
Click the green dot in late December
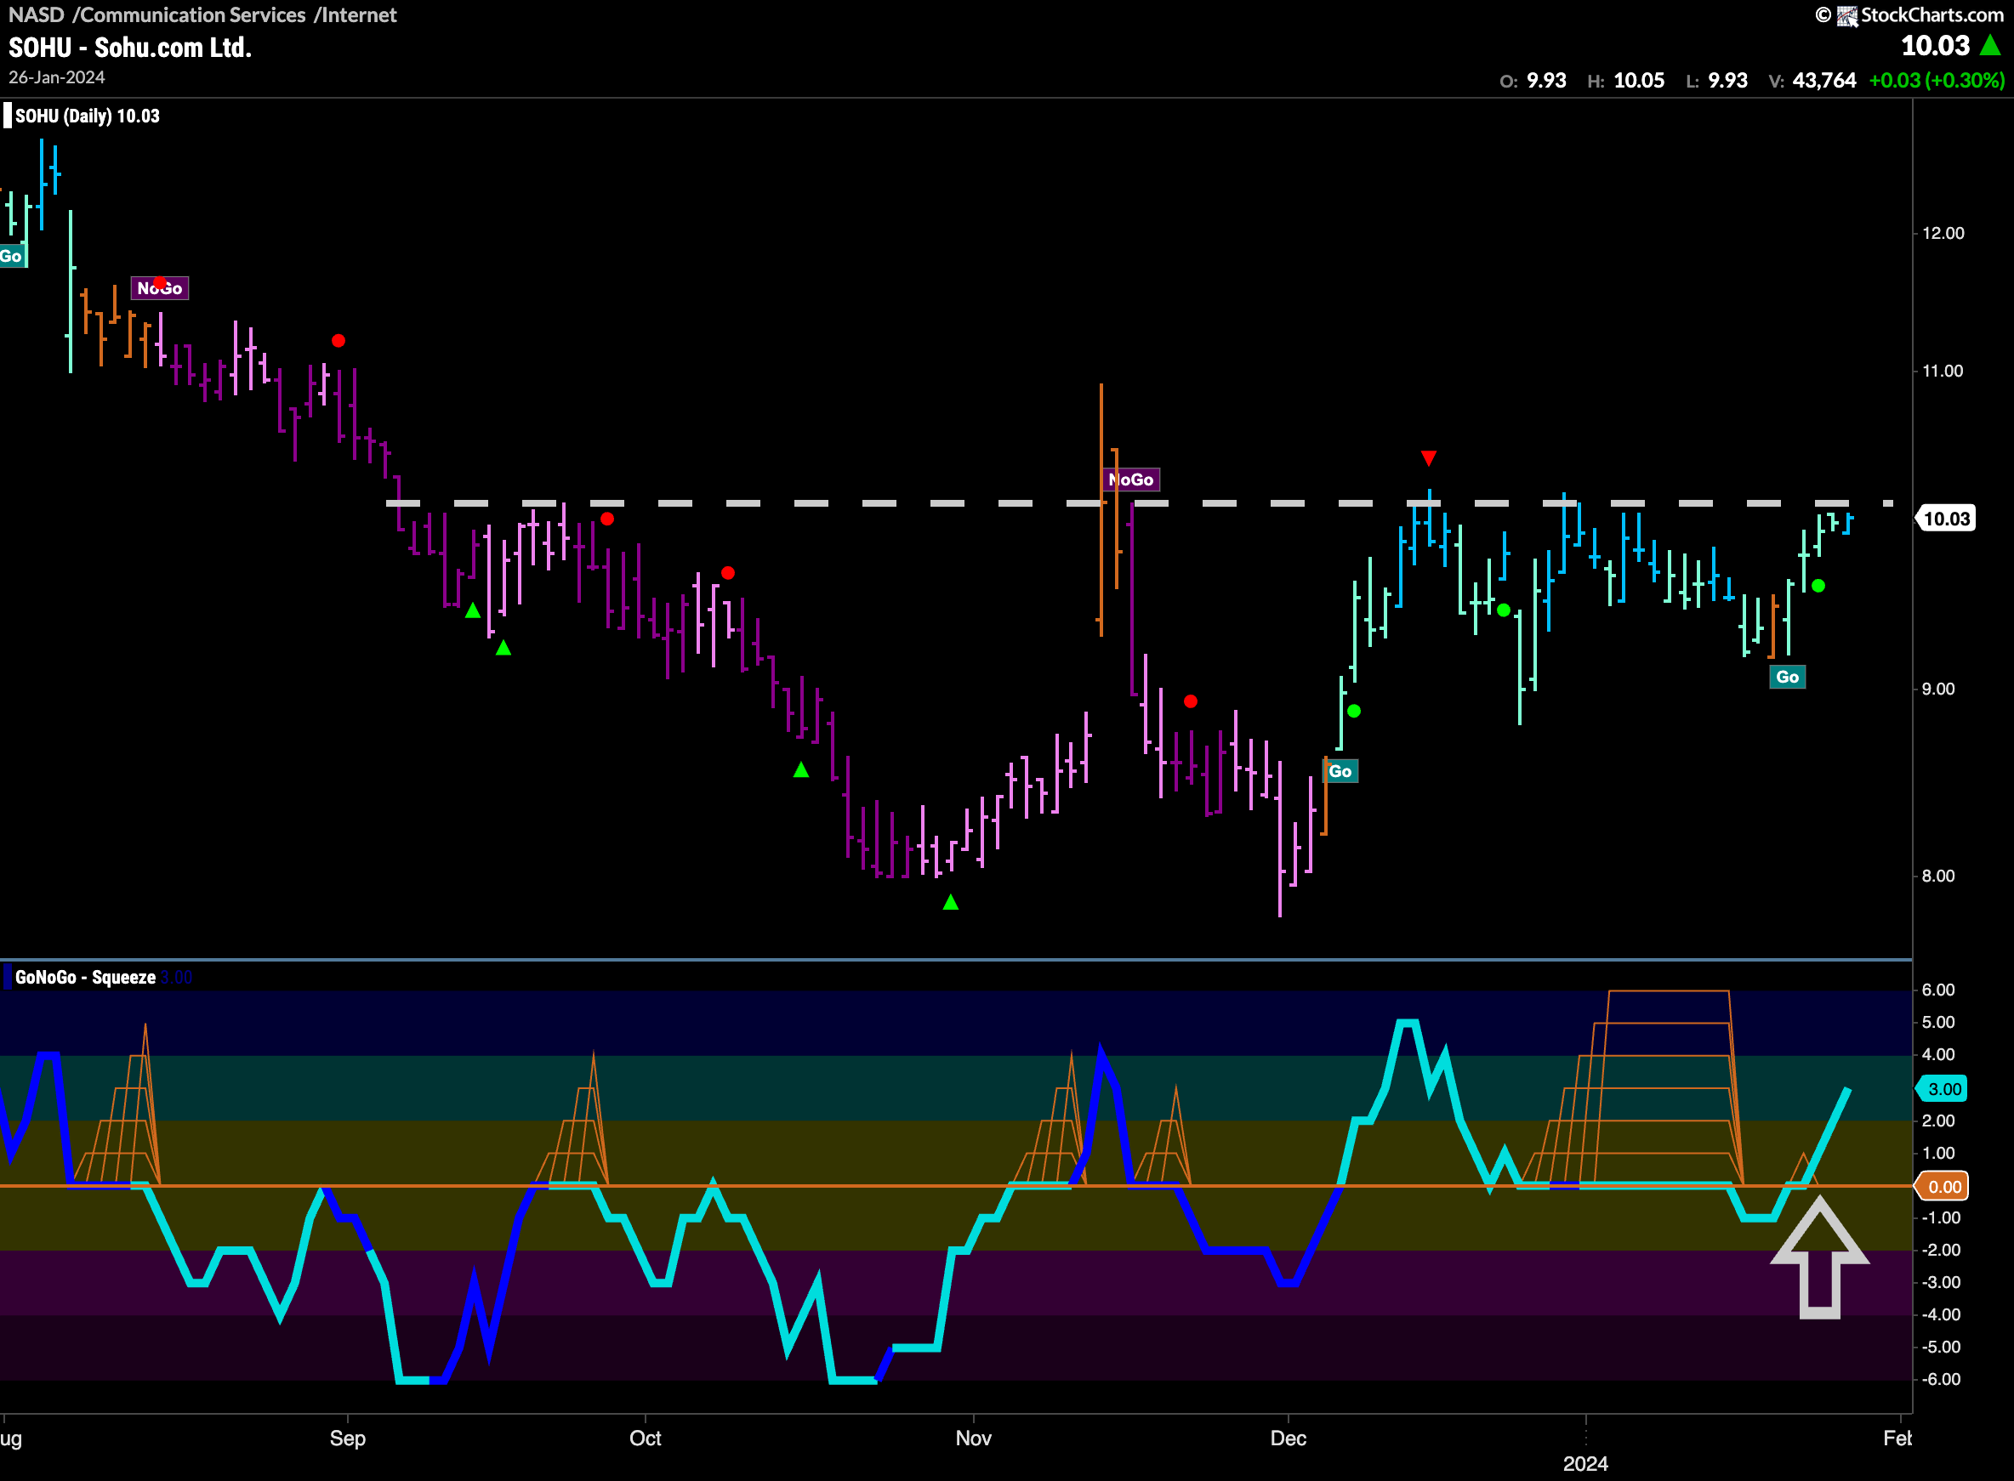(1504, 610)
